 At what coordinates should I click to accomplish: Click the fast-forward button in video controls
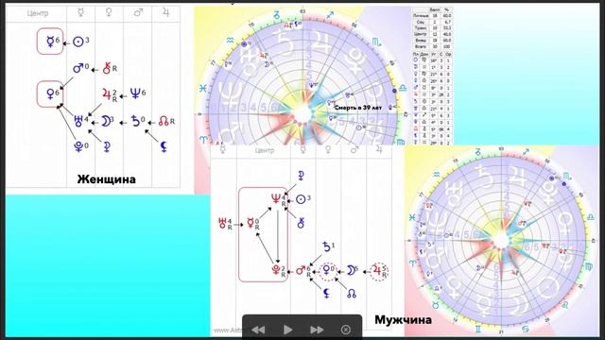317,330
